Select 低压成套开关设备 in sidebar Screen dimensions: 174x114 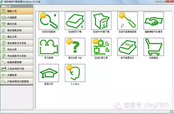(x=17, y=43)
